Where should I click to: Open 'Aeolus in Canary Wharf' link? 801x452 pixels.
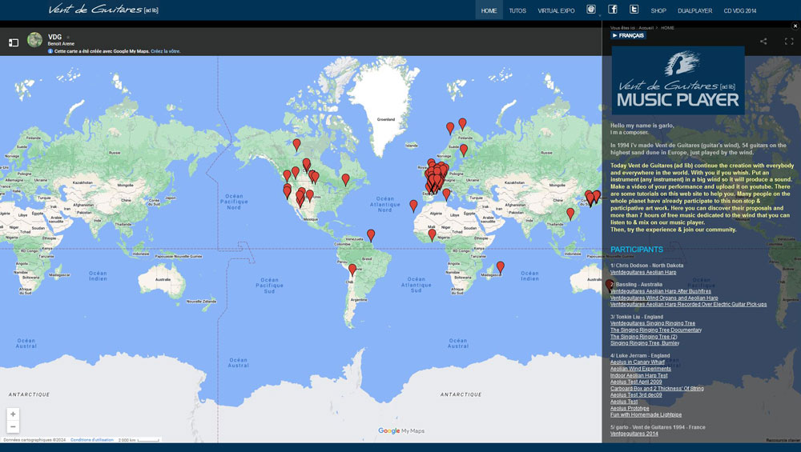coord(638,362)
